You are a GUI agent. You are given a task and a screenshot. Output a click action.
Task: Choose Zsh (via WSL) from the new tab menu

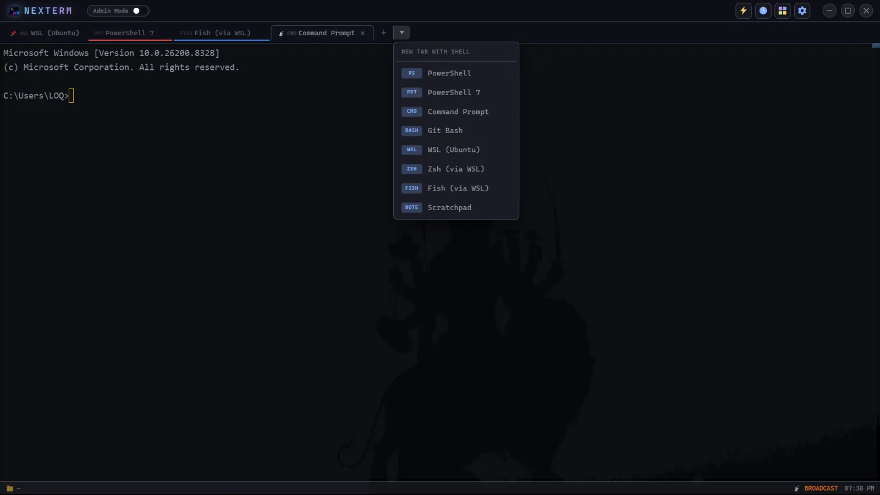click(456, 169)
